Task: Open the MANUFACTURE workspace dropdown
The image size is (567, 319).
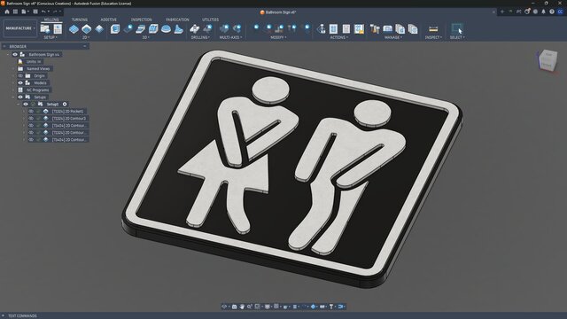Action: point(19,28)
